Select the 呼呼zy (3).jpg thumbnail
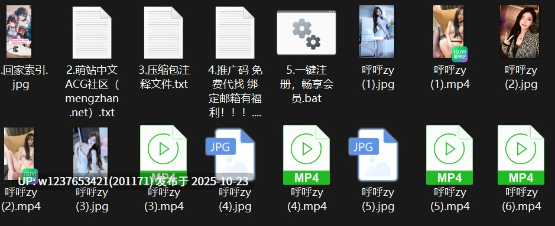The height and width of the screenshot is (226, 555). tap(90, 153)
